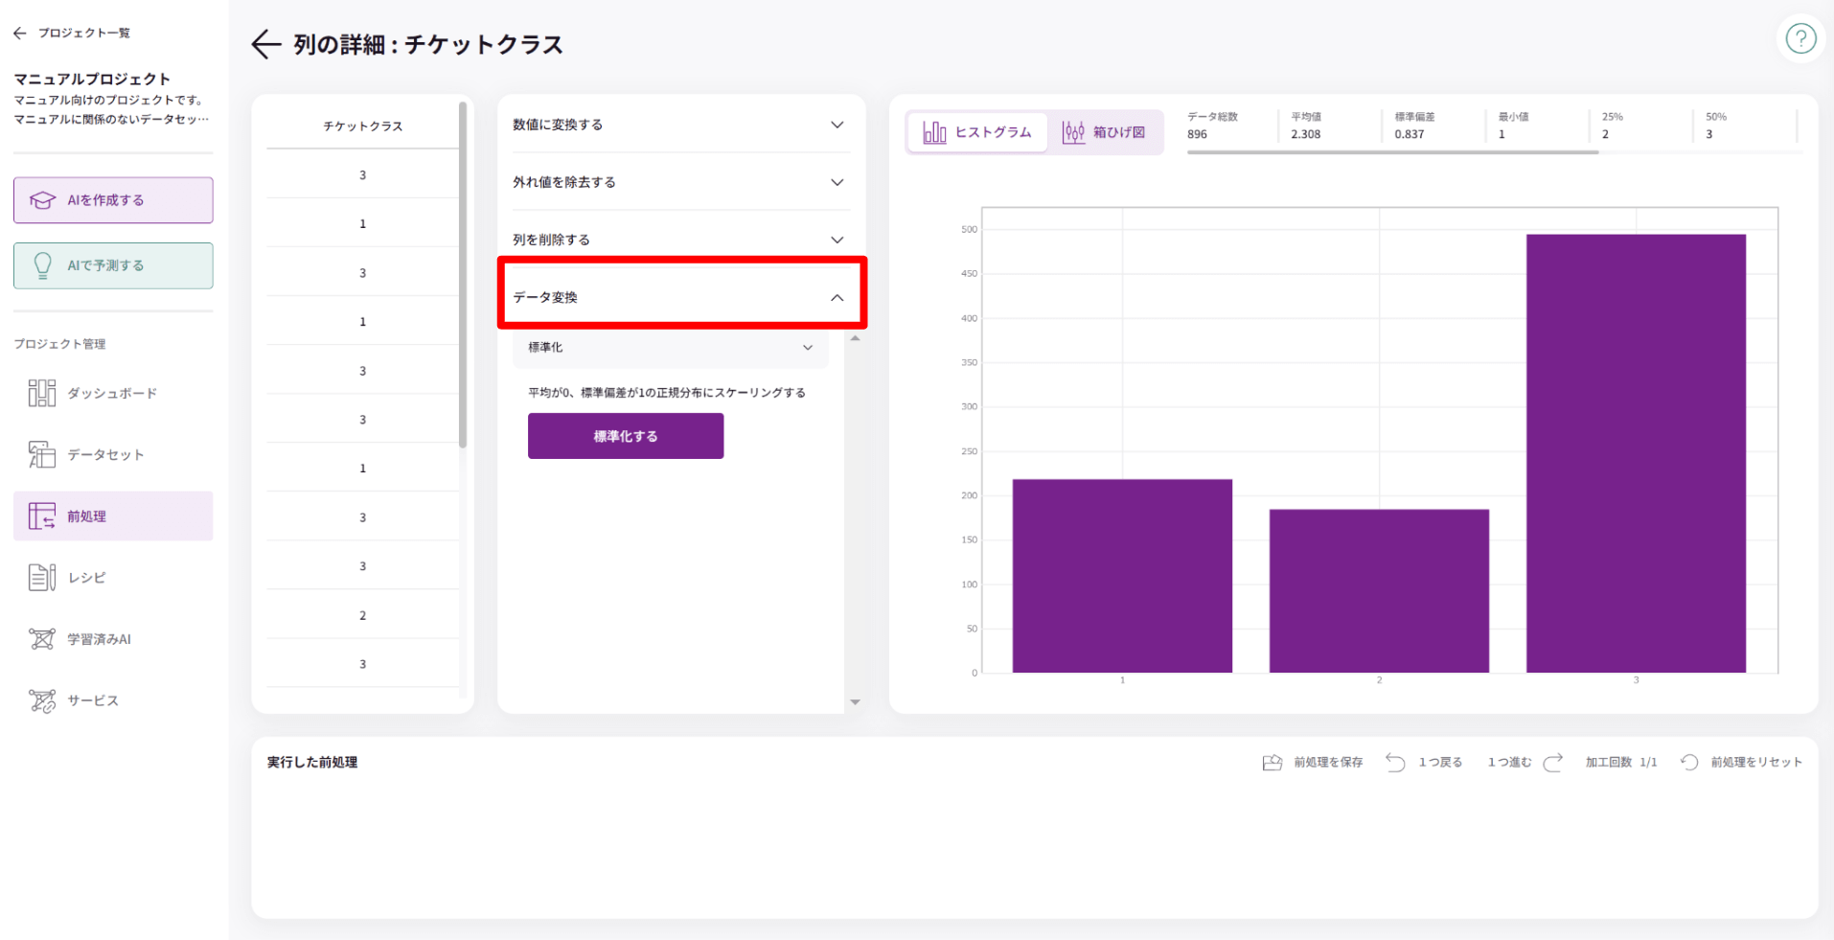
Task: Open ダッシュボード from the sidebar
Action: [112, 393]
